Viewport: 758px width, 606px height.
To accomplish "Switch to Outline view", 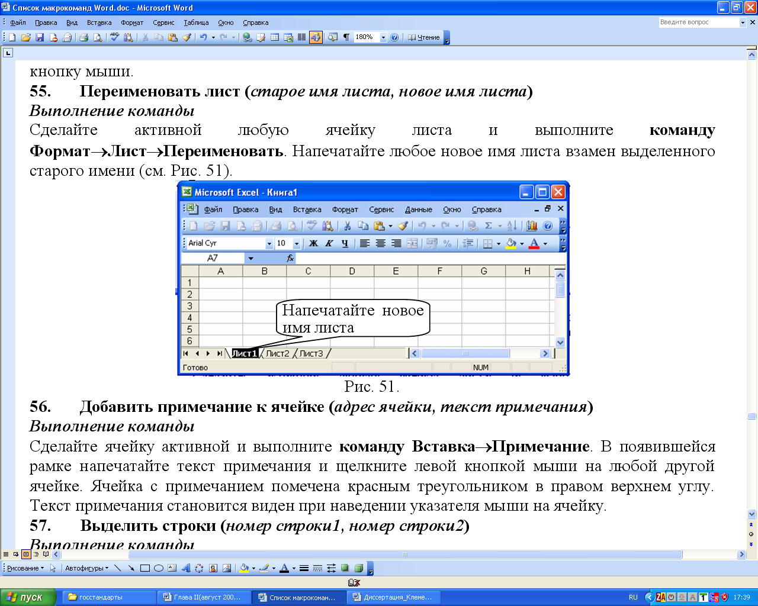I will 36,555.
